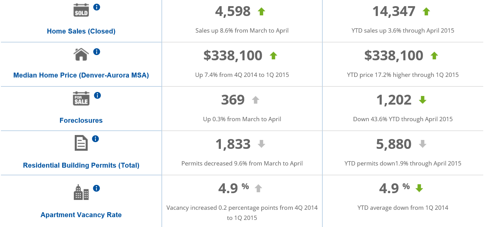This screenshot has height=227, width=486.
Task: Click the FOR SALE sign icon
Action: pos(81,98)
